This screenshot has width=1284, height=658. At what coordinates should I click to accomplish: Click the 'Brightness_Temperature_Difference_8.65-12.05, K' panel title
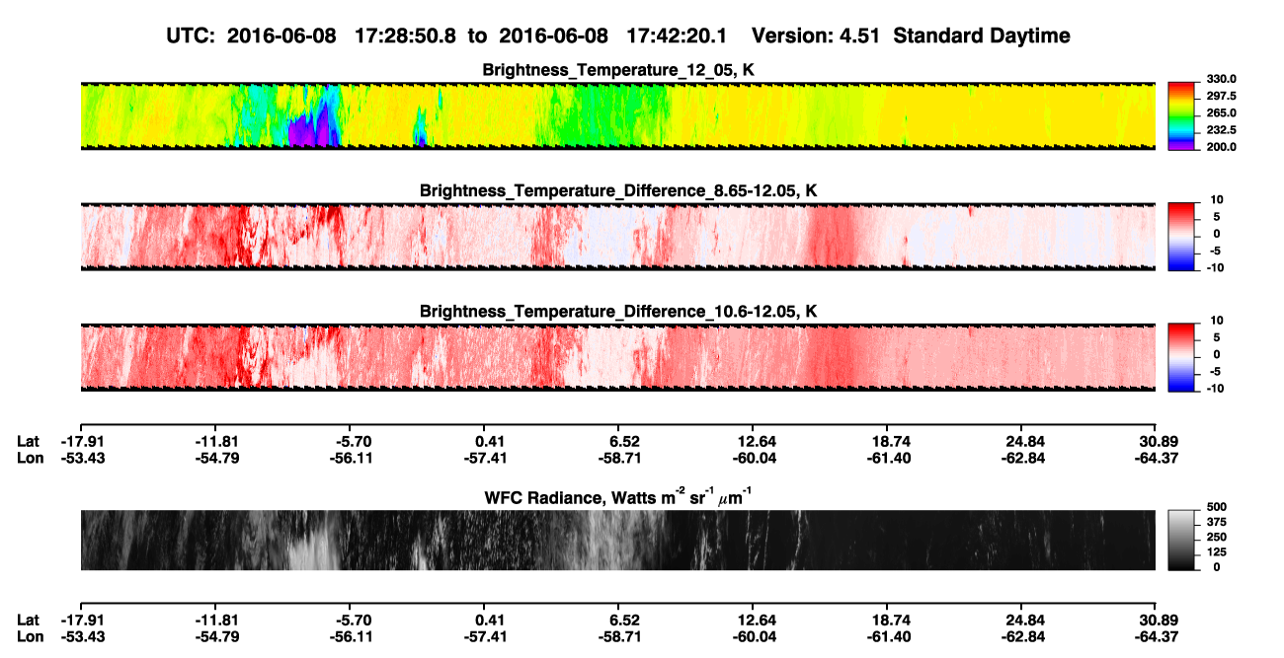click(x=617, y=190)
